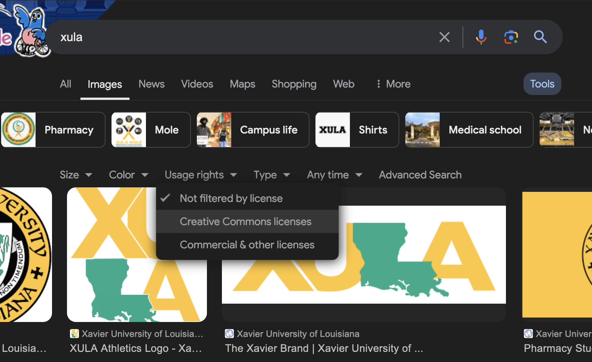Image resolution: width=592 pixels, height=362 pixels.
Task: Select the Images tab
Action: 105,85
